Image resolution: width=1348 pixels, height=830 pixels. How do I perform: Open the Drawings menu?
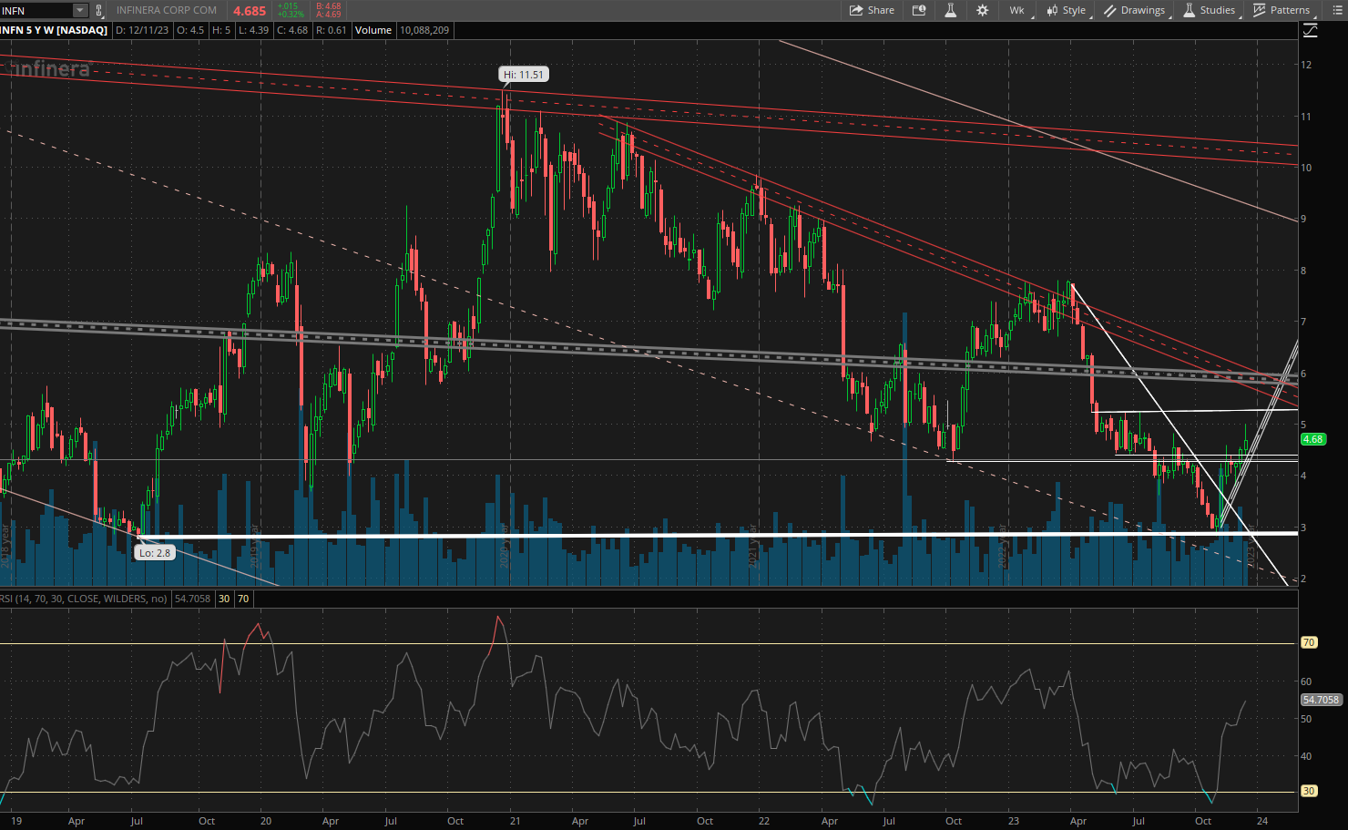(1134, 10)
